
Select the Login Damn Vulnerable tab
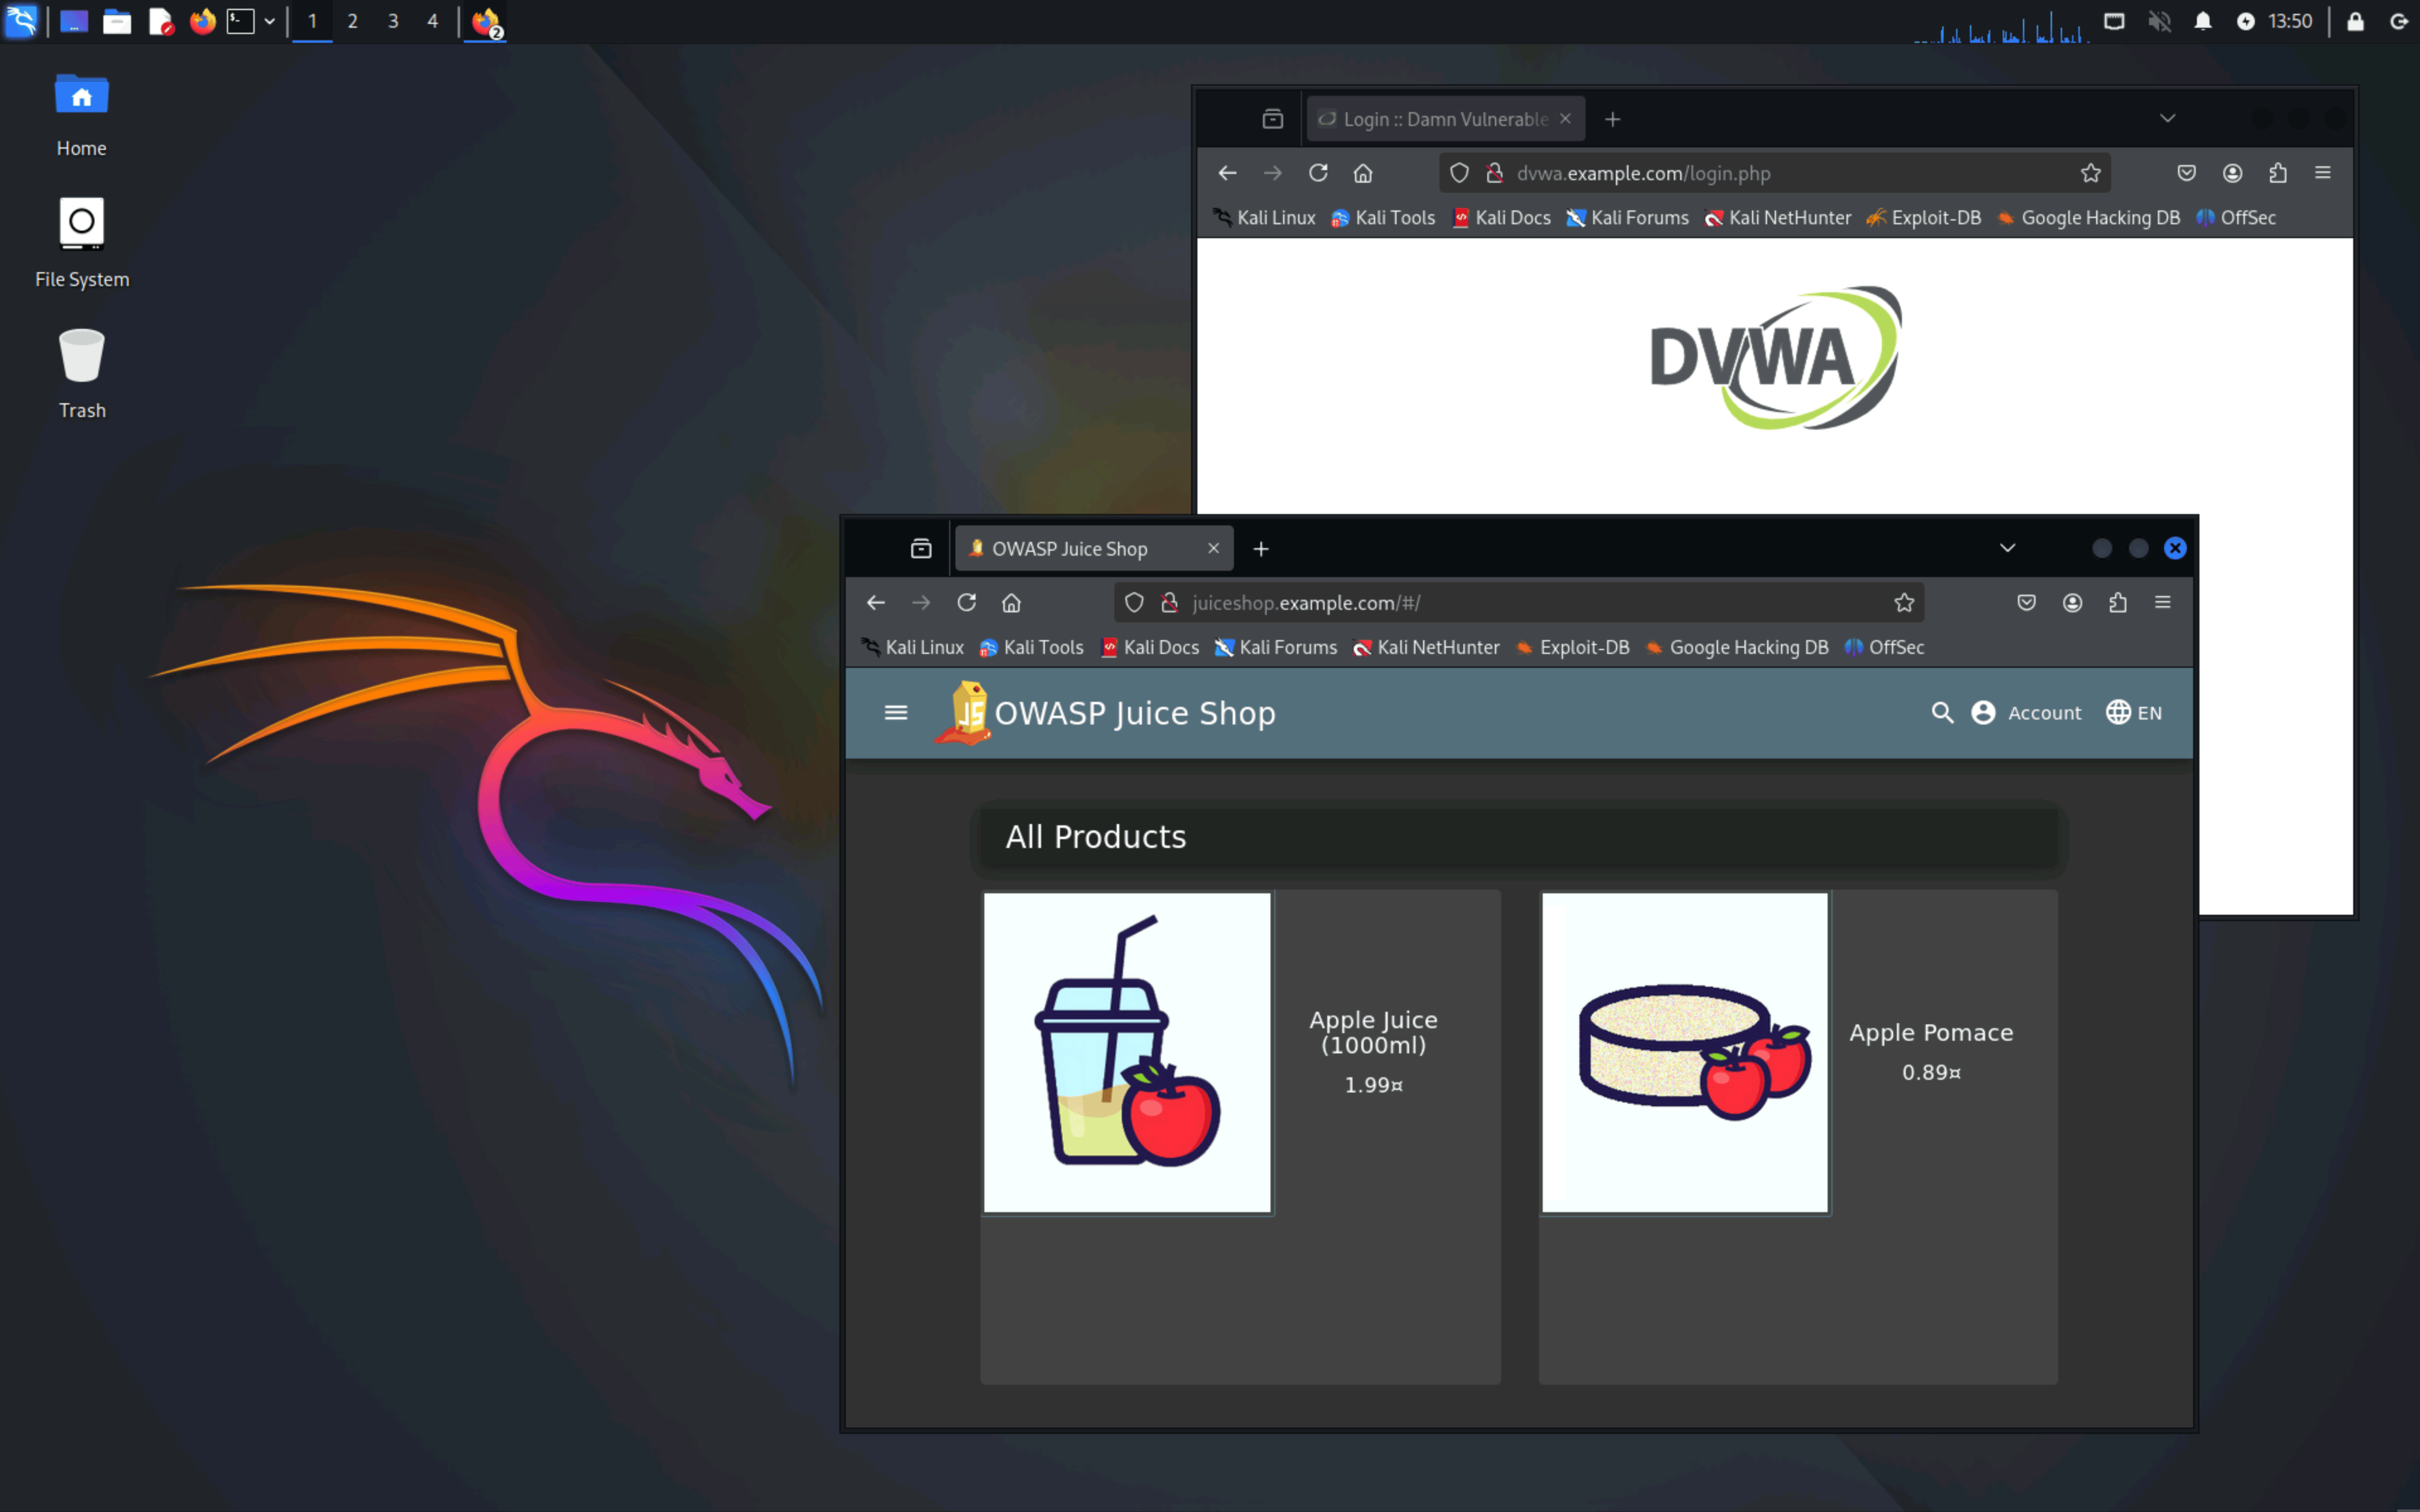click(x=1444, y=119)
